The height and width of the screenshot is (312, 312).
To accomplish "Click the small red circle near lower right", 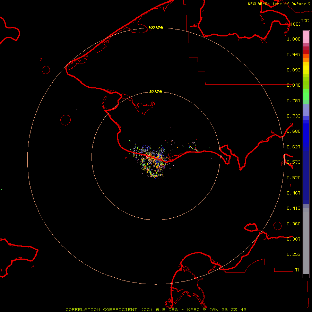I will point(278,226).
